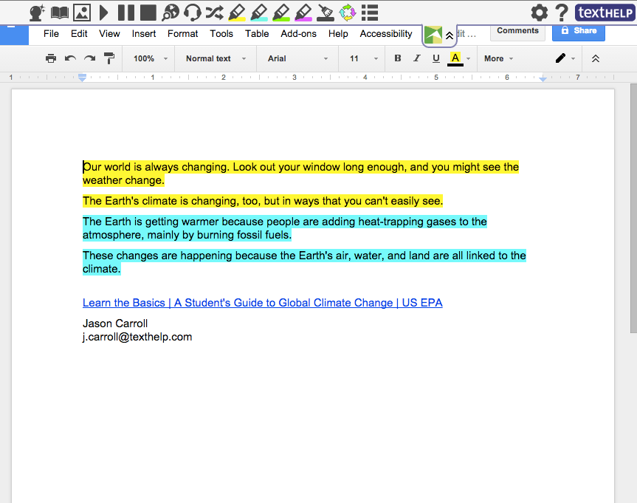
Task: Select the green highlighter tool
Action: click(x=280, y=12)
